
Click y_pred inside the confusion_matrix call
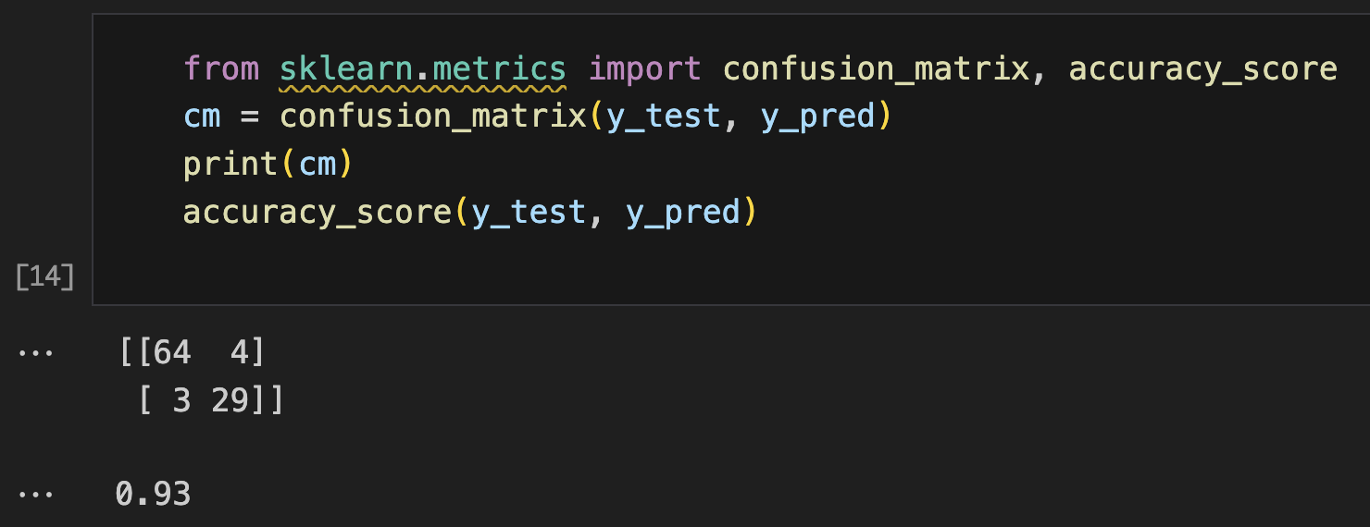[817, 116]
